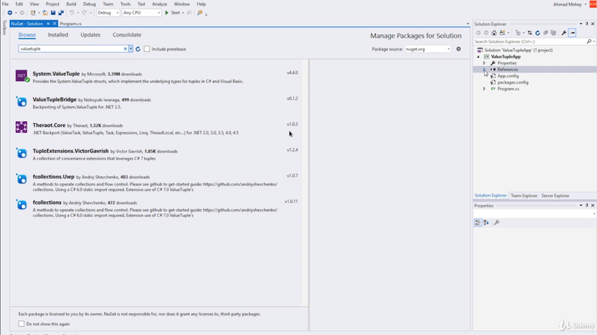The image size is (597, 335).
Task: Open Solution Explorer window options dropdown
Action: tap(581, 24)
